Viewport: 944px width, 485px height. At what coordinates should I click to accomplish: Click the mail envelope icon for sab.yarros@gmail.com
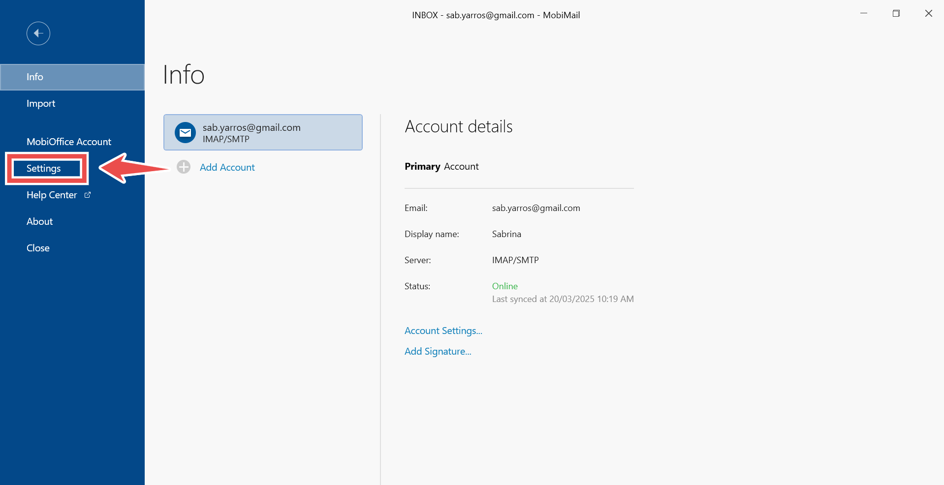click(186, 133)
